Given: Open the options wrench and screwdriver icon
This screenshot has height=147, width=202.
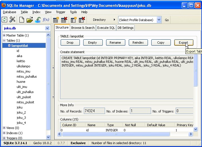Looking at the screenshot, I should (x=13, y=20).
